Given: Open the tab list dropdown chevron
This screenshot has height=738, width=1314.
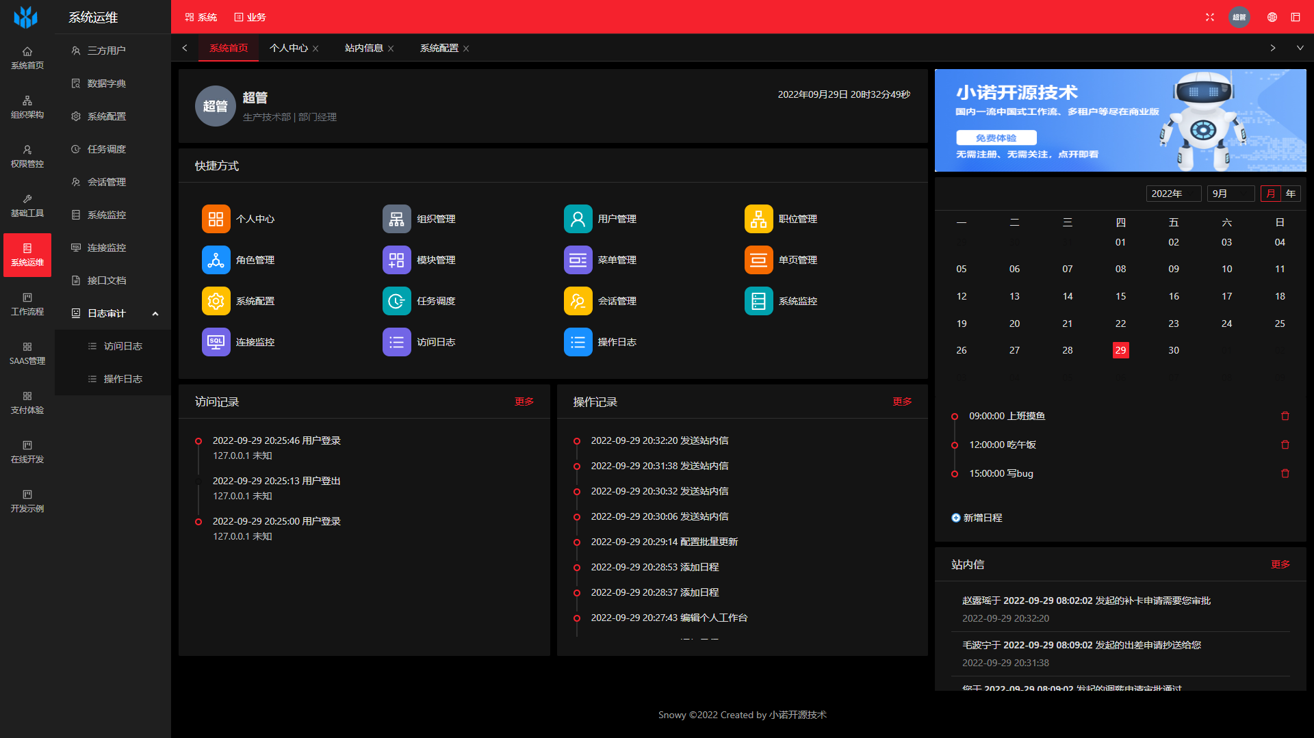Looking at the screenshot, I should coord(1300,48).
